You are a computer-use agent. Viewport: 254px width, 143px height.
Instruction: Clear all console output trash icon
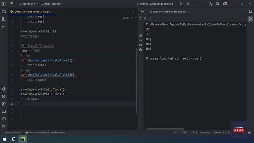click(x=140, y=50)
